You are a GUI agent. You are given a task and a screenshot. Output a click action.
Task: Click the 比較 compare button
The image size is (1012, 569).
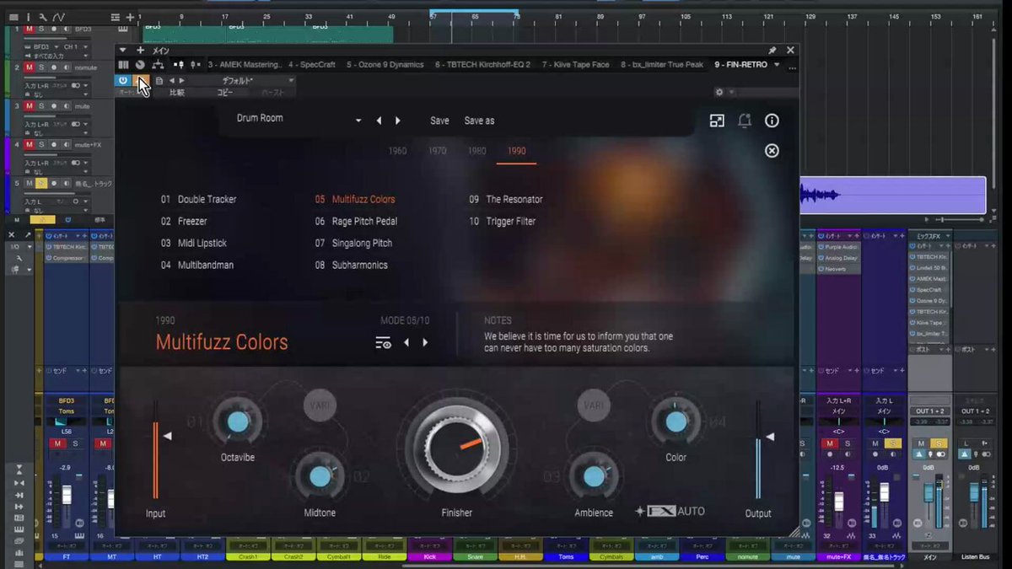point(177,93)
